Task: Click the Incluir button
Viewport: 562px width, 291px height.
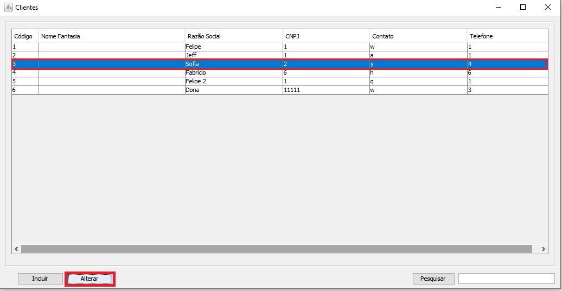Action: (40, 279)
